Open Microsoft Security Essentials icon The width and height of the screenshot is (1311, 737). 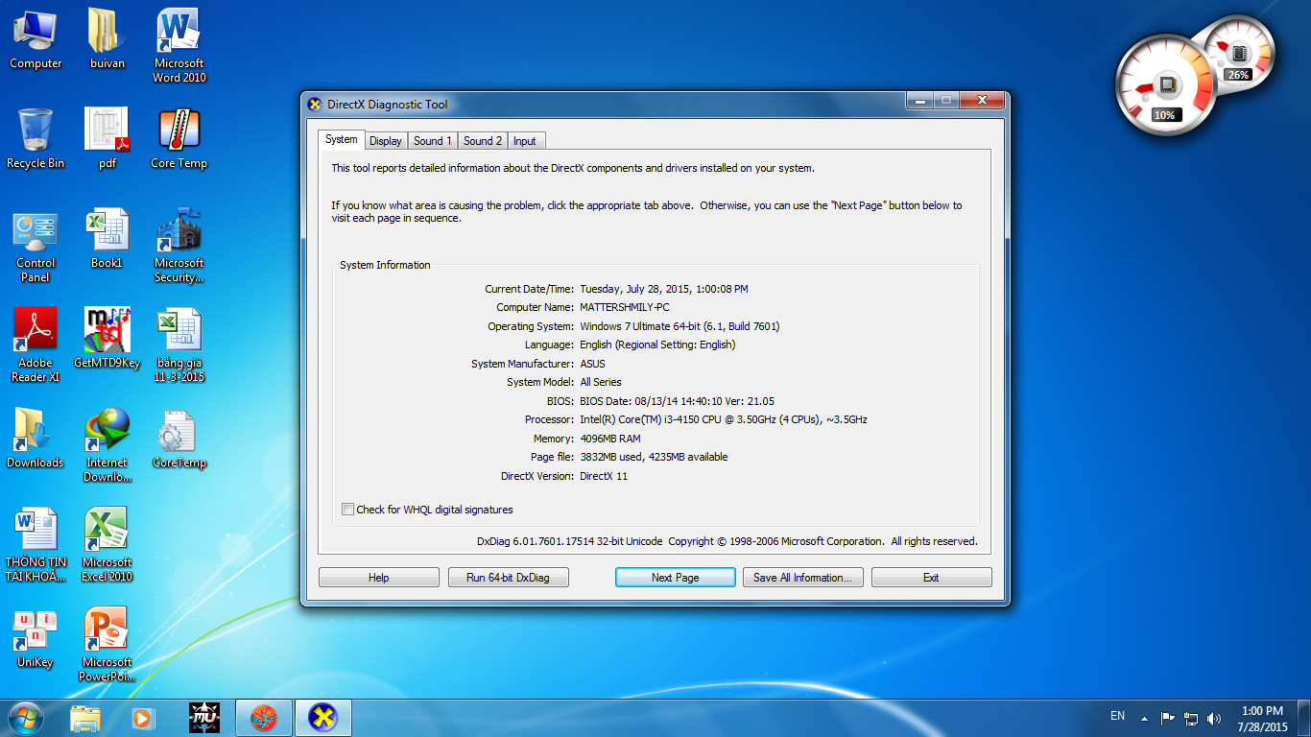(179, 246)
